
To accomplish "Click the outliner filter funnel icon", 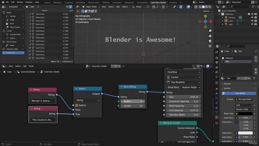I will pos(253,7).
